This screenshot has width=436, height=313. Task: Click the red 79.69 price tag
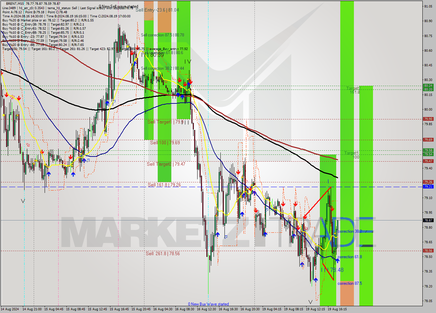tap(428, 140)
